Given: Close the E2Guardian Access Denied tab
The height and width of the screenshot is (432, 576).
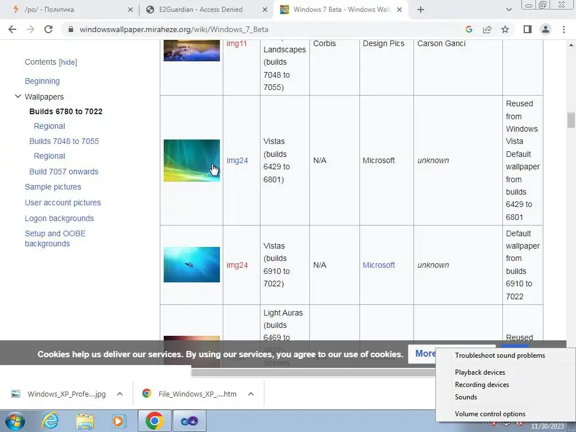Looking at the screenshot, I should click(x=265, y=10).
